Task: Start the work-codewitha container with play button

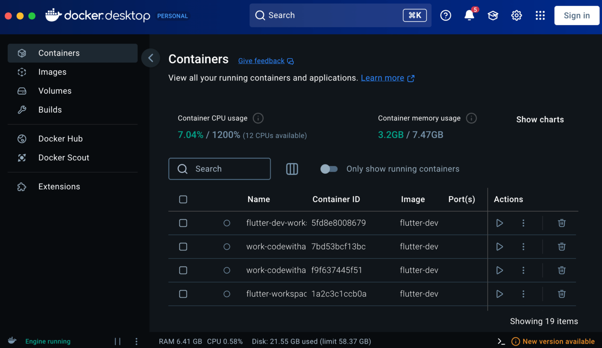Action: [x=499, y=247]
